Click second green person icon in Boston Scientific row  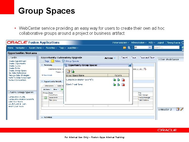pos(119,80)
